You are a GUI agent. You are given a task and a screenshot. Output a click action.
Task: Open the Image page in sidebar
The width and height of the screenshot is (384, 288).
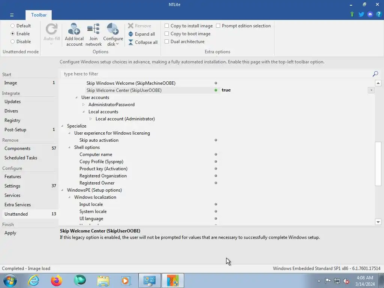29,83
